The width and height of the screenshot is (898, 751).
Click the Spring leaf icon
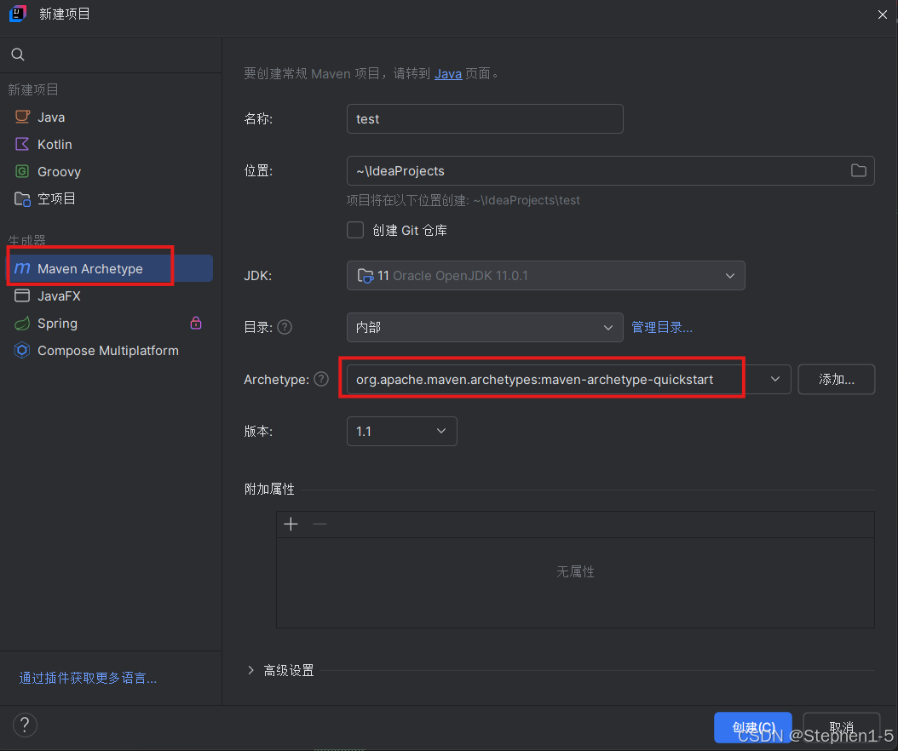(22, 324)
